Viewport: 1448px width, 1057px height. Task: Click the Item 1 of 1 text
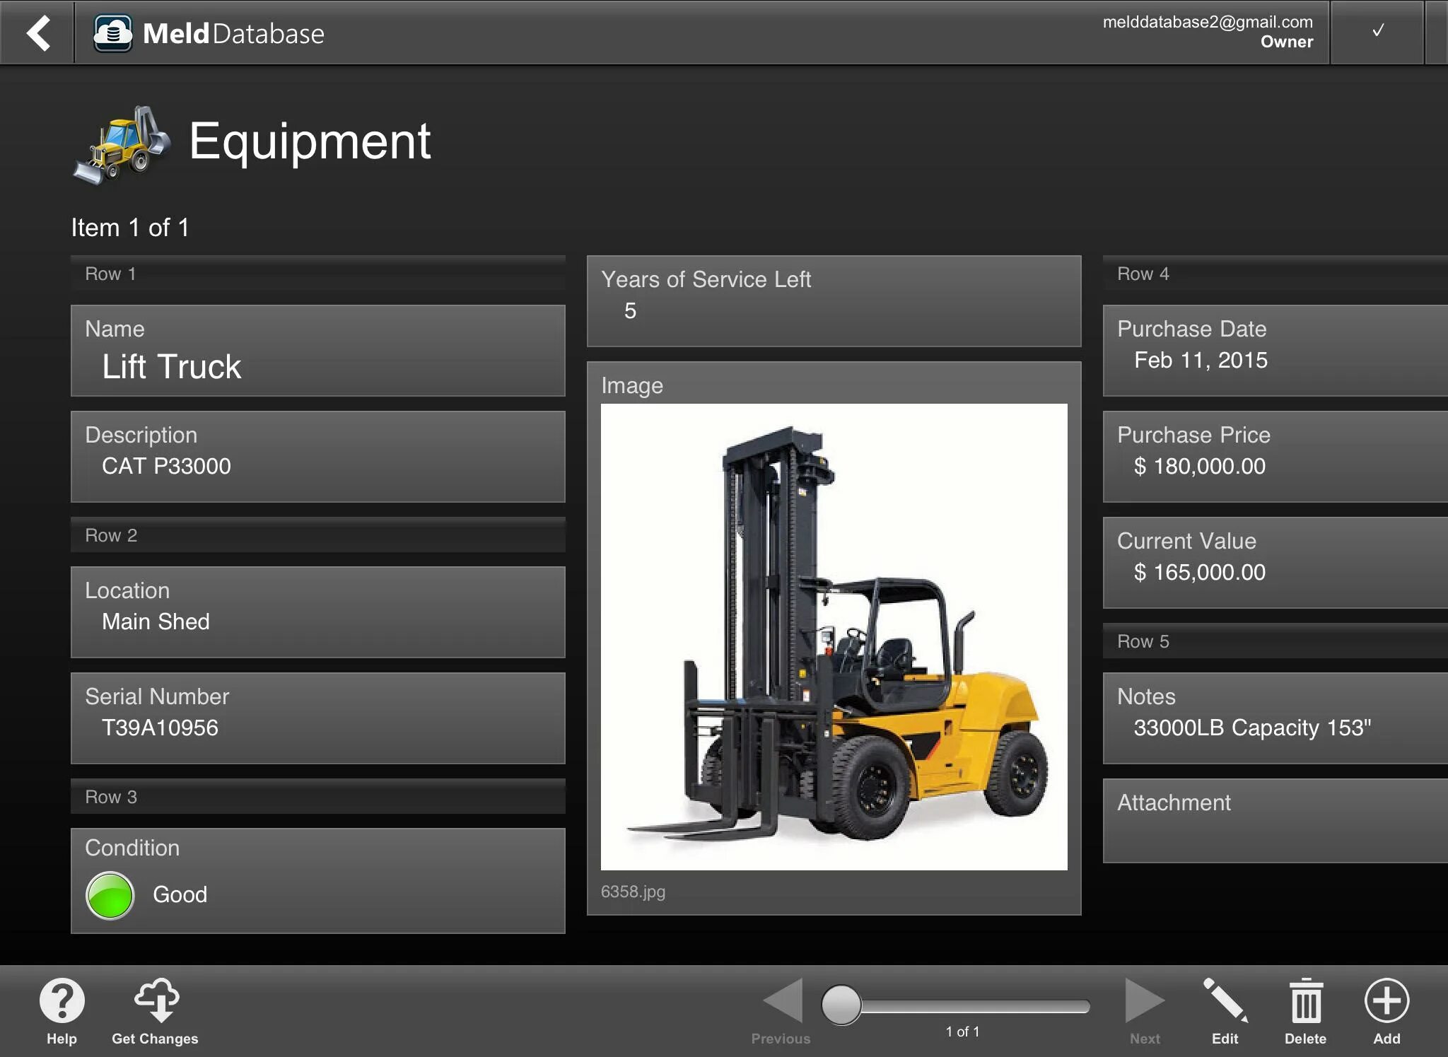click(130, 228)
